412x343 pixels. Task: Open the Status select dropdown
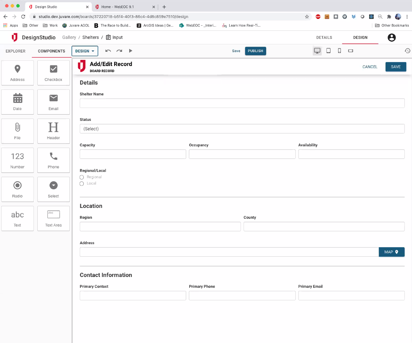[x=242, y=129]
